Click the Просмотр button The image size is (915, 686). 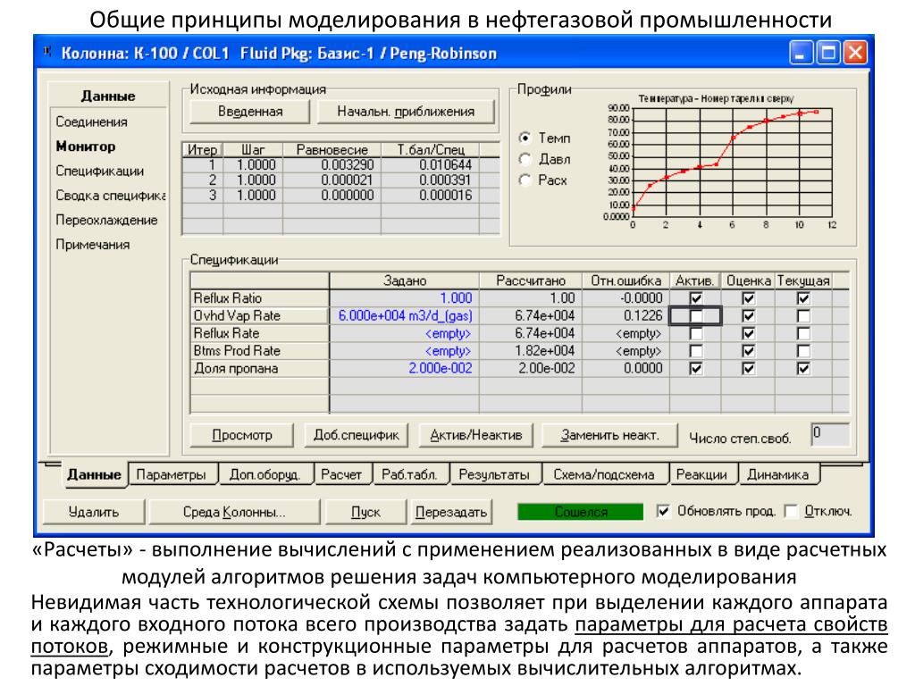(241, 435)
